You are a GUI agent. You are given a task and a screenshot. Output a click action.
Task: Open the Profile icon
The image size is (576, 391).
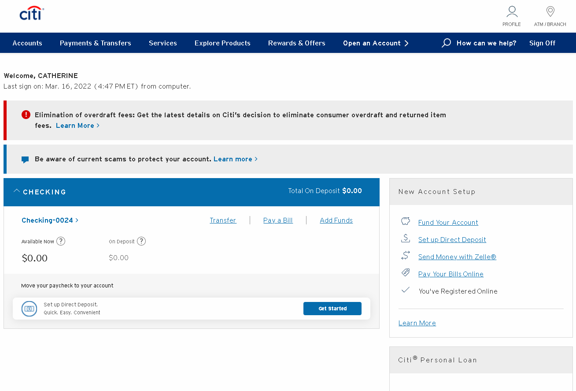(x=512, y=11)
